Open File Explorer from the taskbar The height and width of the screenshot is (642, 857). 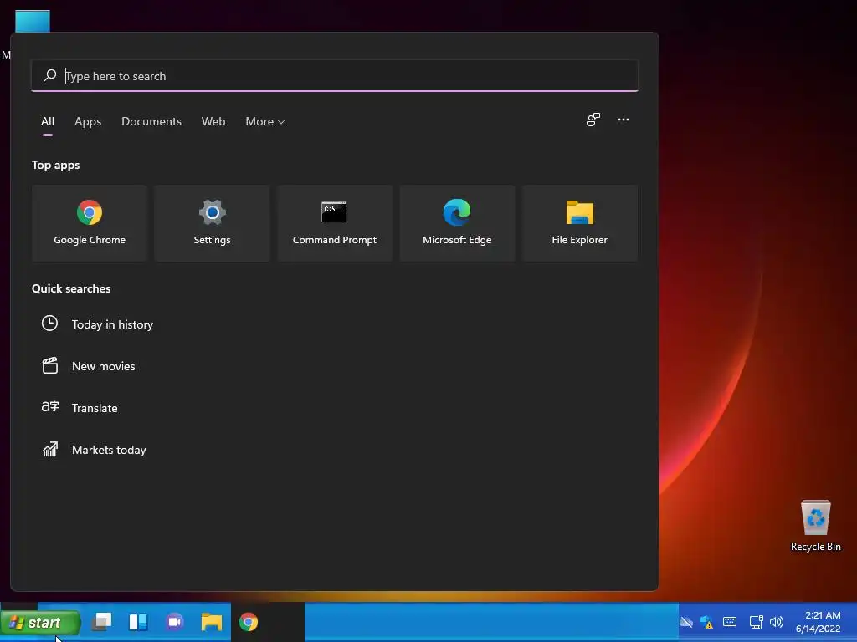(x=212, y=622)
